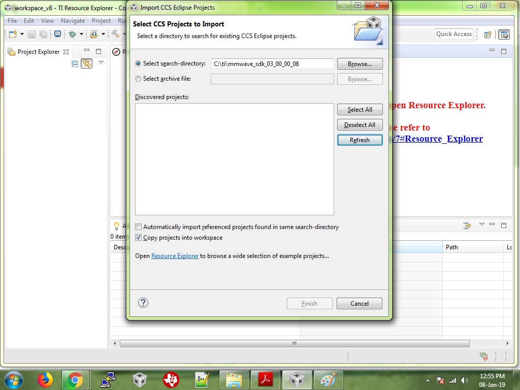Screen dimensions: 520x390
Task: Open the dropdown beside the braces folder icon
Action: click(103, 34)
